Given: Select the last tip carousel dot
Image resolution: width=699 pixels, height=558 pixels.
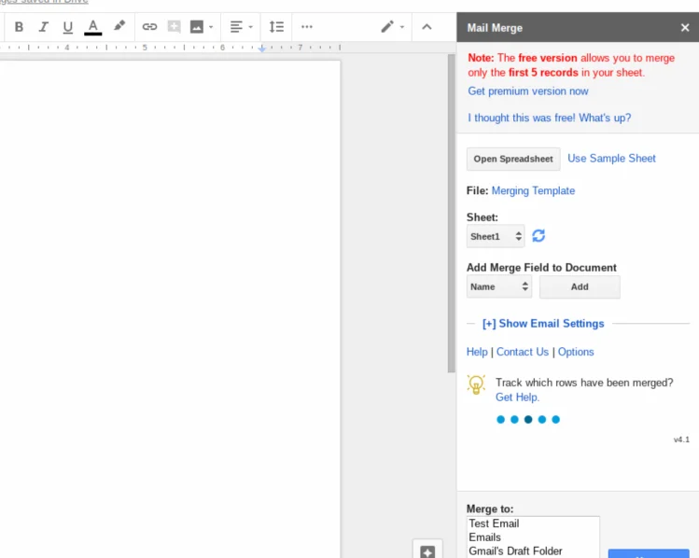Looking at the screenshot, I should [x=555, y=419].
